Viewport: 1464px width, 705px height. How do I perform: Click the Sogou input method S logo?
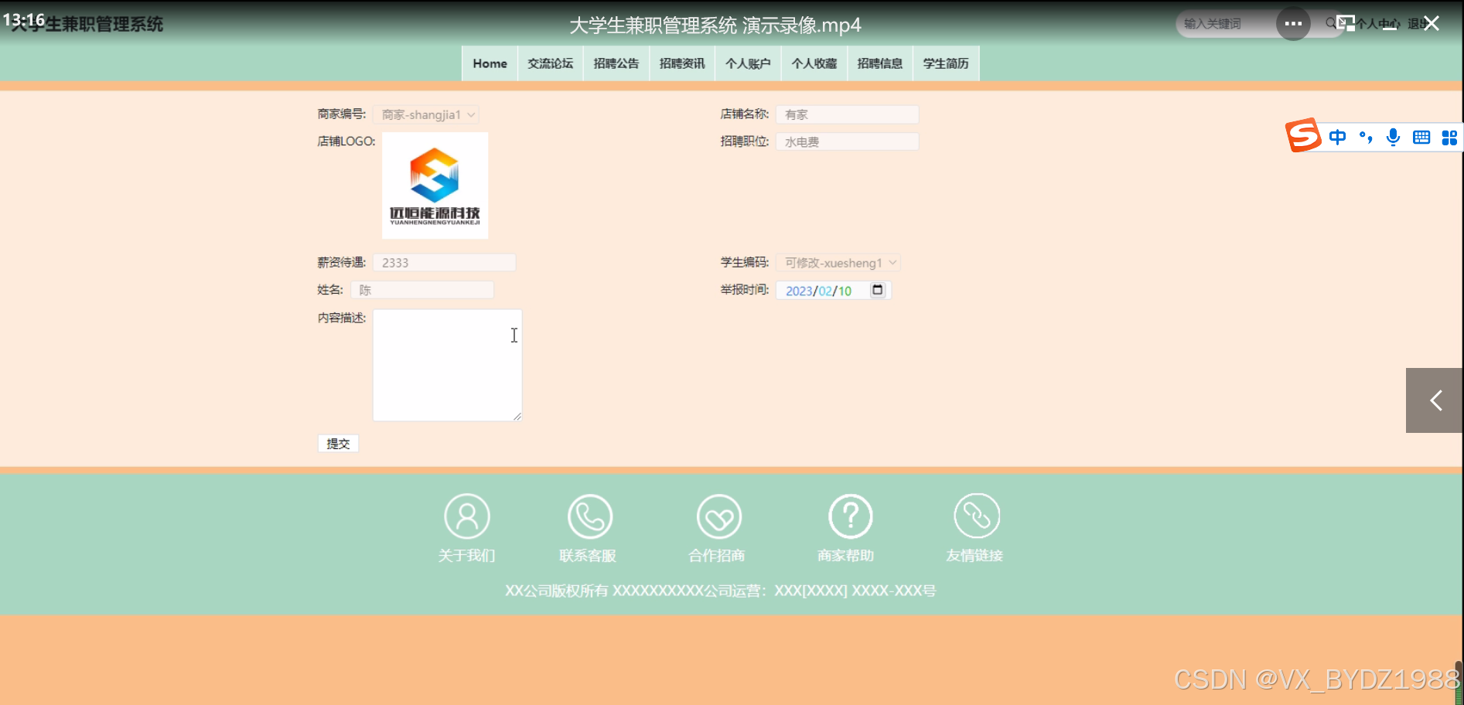click(x=1303, y=136)
